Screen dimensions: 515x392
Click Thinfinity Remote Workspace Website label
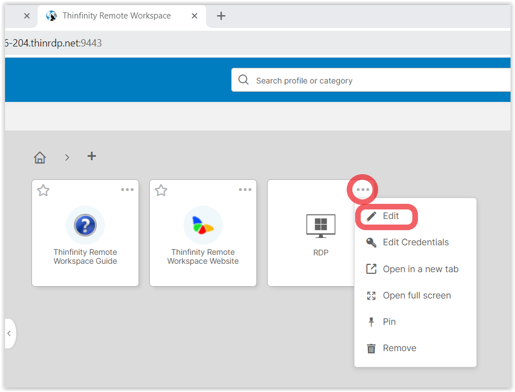pos(203,256)
